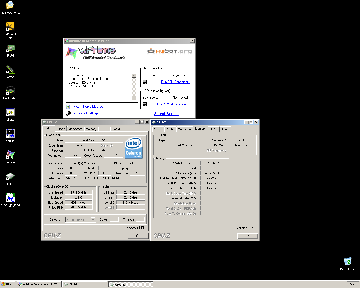Viewport: 360px width, 288px height.
Task: Click the CAS# Latency value 4.0 clocks
Action: point(212,173)
